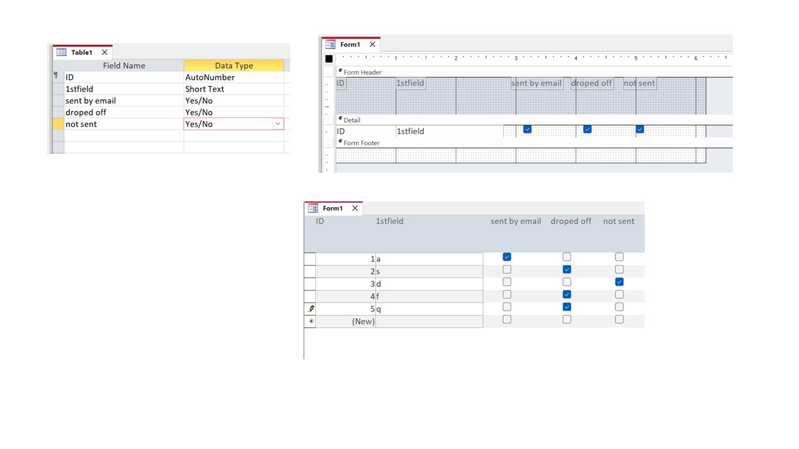Click the table icon on the Table1 tab
799x449 pixels.
pyautogui.click(x=61, y=52)
